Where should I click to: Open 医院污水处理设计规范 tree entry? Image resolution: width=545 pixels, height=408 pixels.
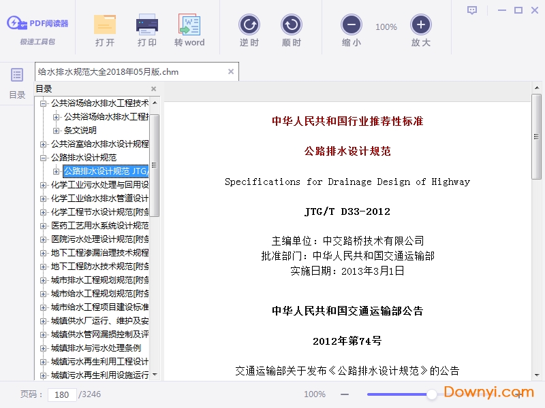(99, 239)
